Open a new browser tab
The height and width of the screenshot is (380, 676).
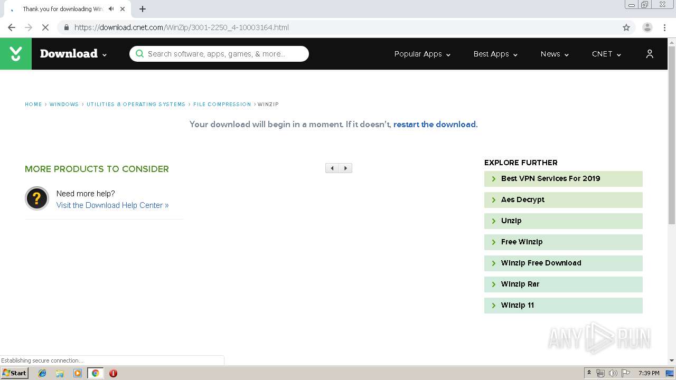[143, 9]
